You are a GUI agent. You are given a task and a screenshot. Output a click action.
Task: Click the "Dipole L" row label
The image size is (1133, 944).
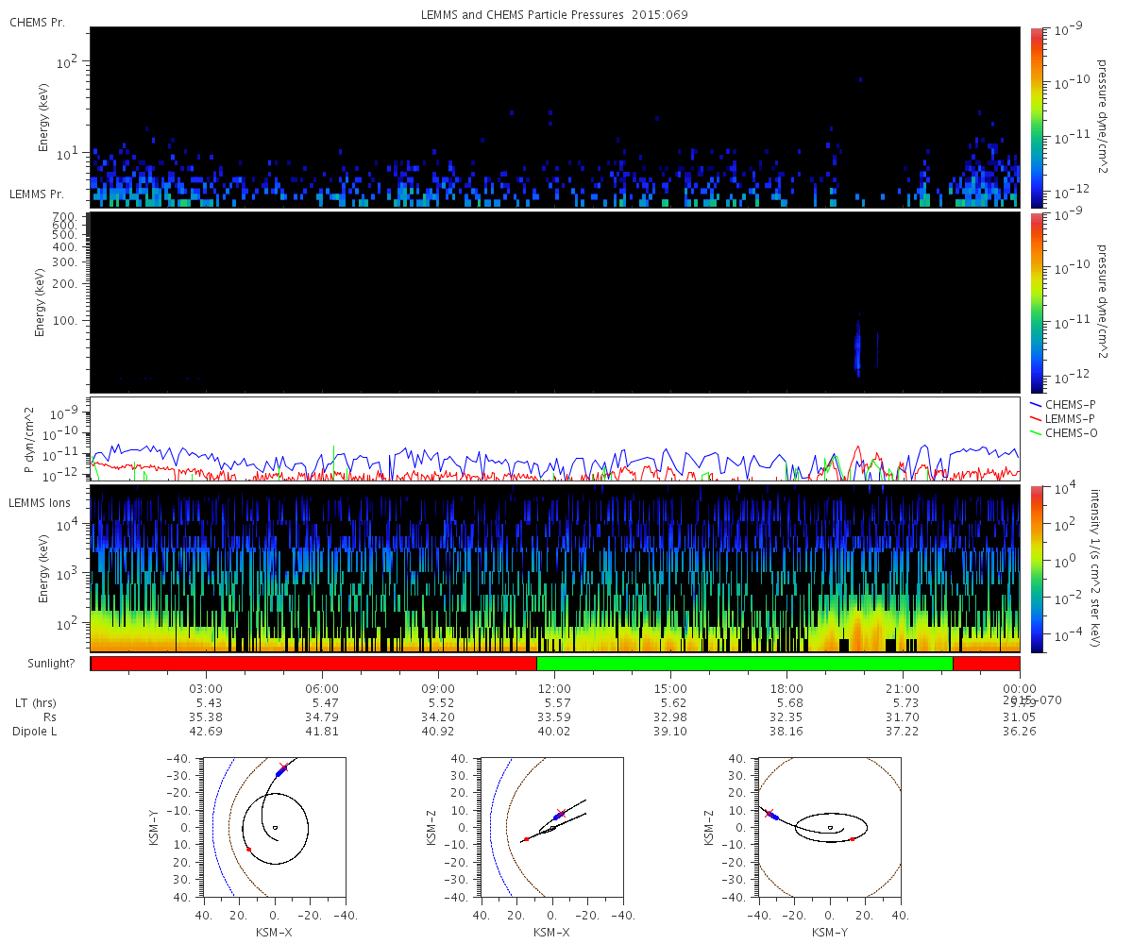click(x=34, y=732)
